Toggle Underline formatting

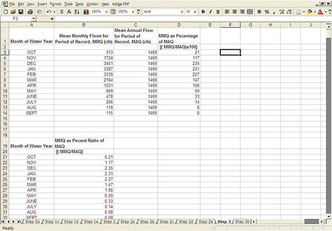pyautogui.click(x=218, y=11)
